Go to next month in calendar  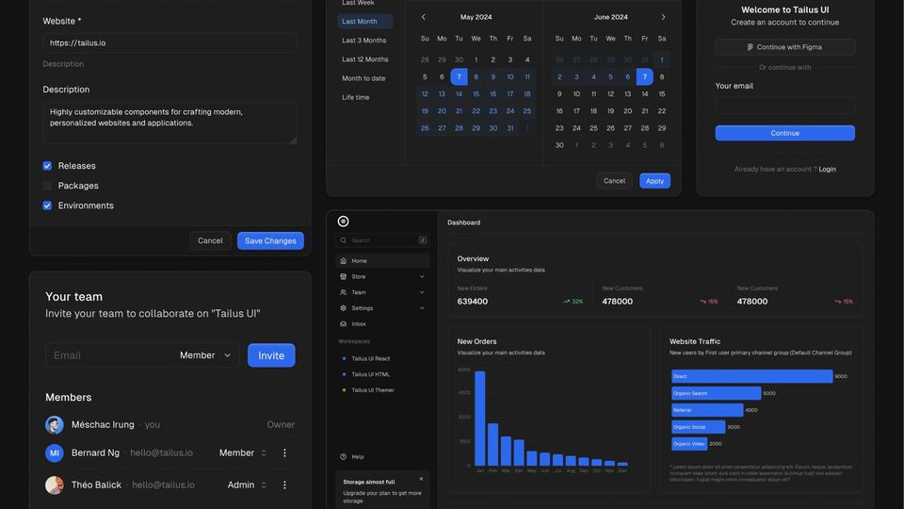tap(663, 17)
